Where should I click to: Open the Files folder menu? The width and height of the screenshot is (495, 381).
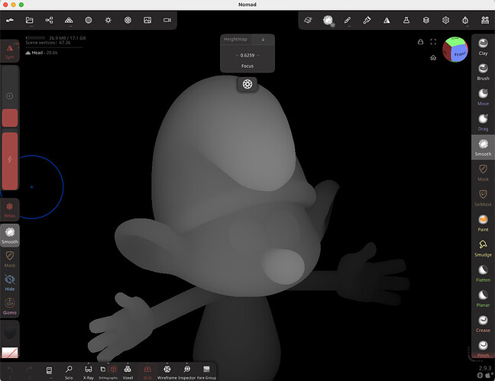29,20
